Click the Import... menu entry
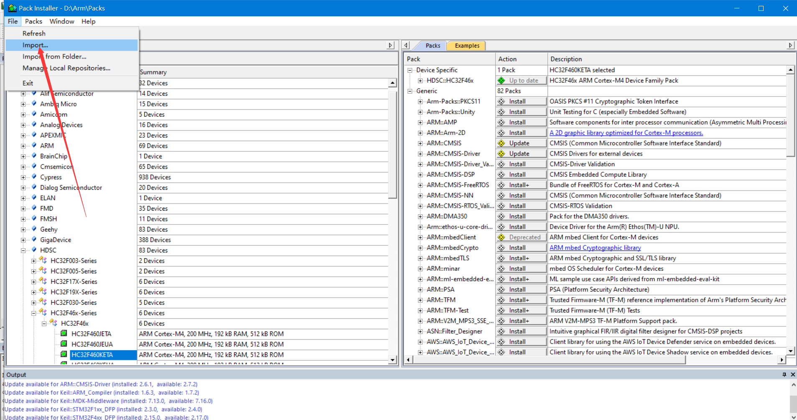797x420 pixels. point(71,45)
